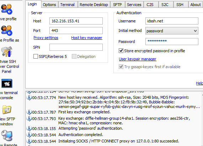The image size is (203, 146).
Task: Click the Save Profile as icon
Action: coord(7,31)
